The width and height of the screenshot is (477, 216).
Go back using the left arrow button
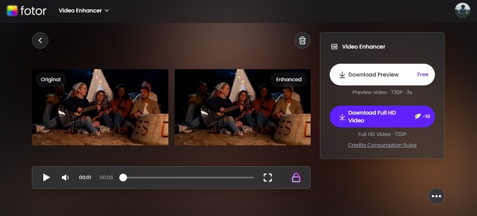40,40
